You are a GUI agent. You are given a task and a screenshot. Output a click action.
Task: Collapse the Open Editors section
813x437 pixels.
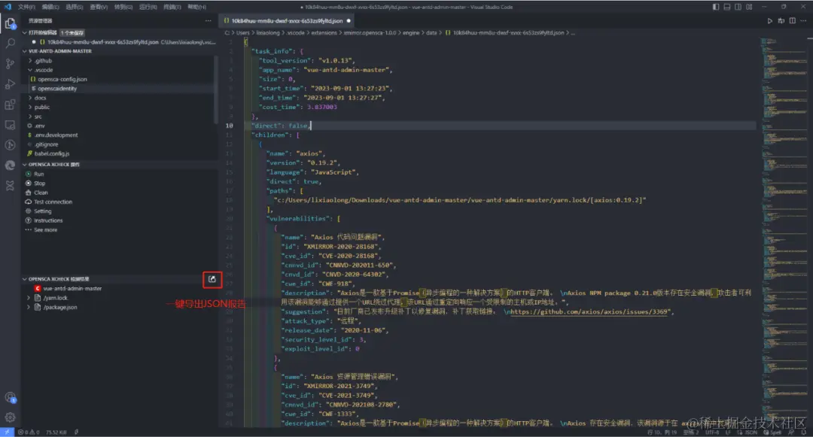pos(24,32)
